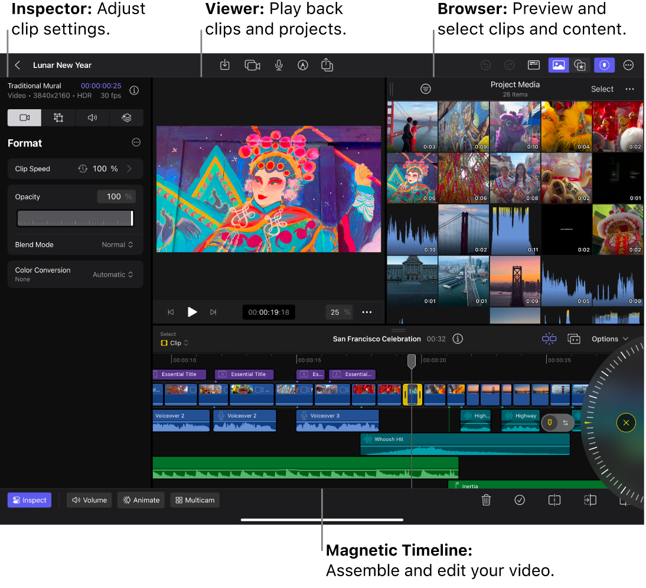Toggle the inspector panel icon

[x=534, y=65]
